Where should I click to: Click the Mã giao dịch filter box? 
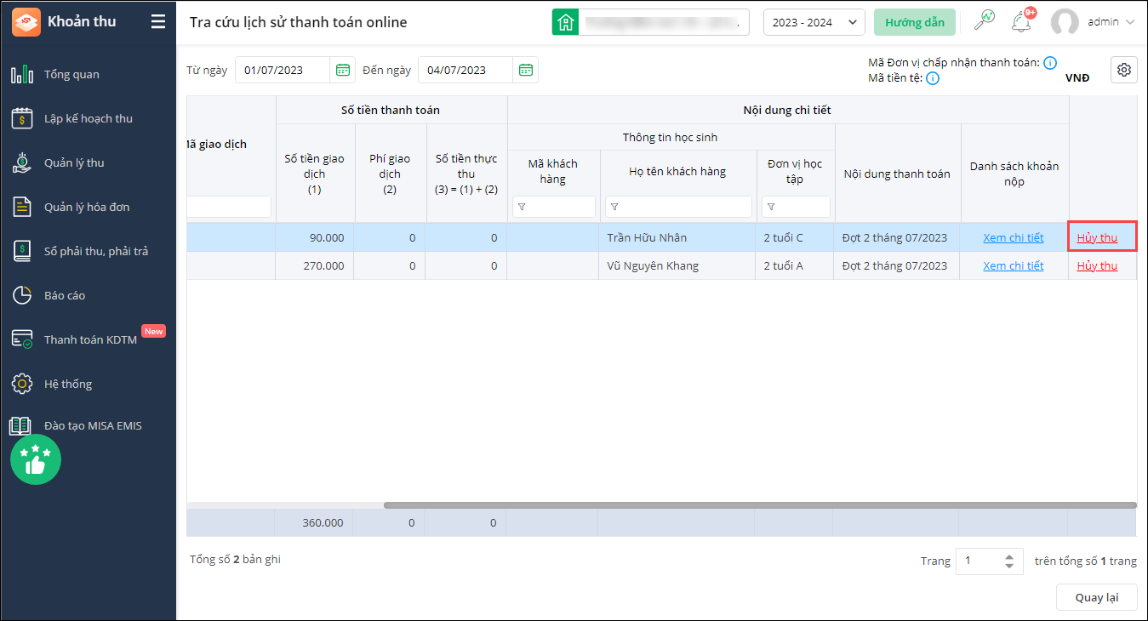click(x=229, y=207)
